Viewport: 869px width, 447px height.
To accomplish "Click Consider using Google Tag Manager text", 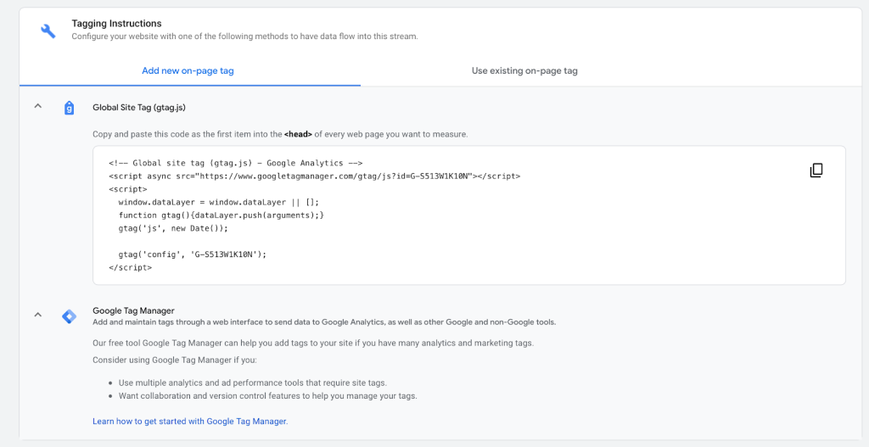I will point(175,360).
